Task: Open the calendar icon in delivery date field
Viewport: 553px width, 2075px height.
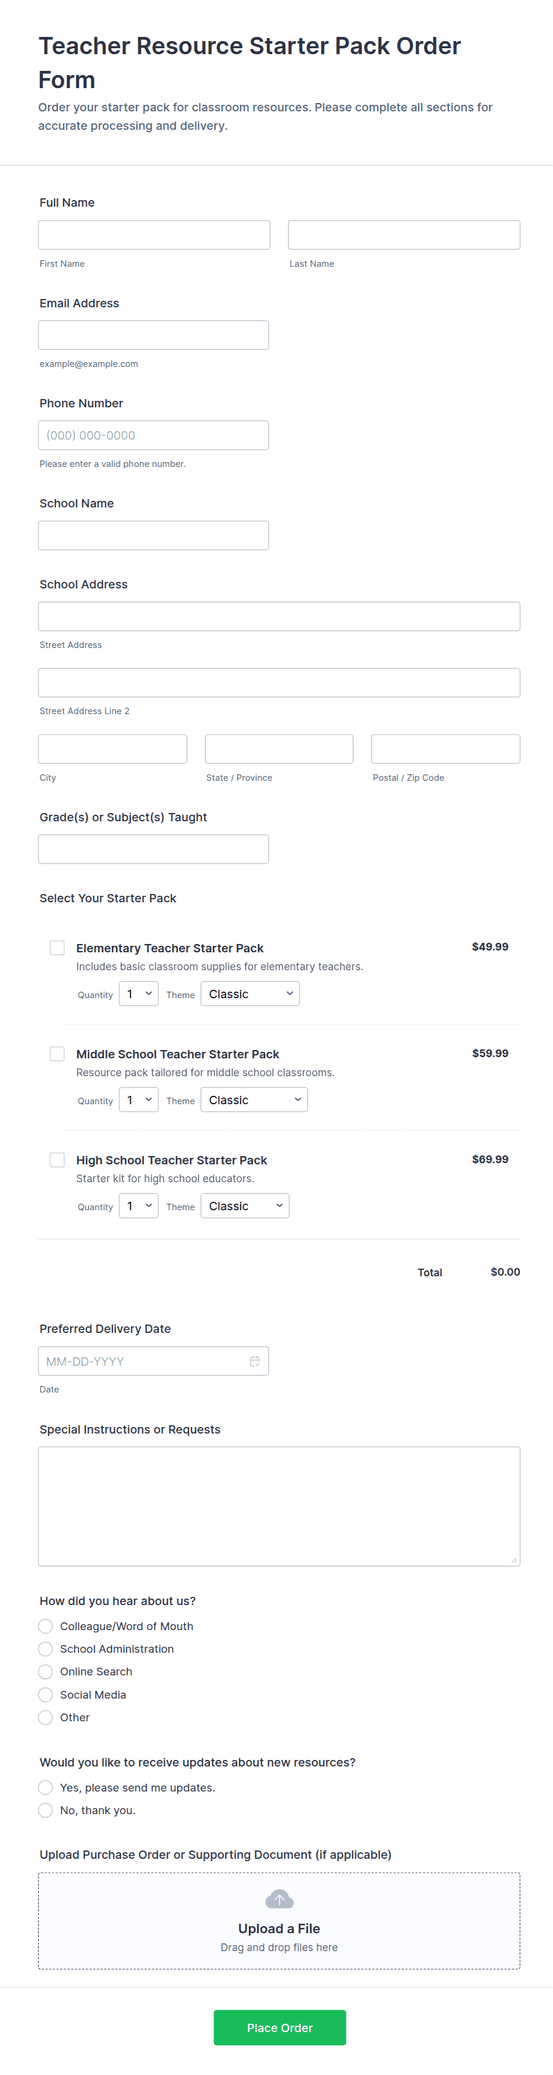Action: (255, 1361)
